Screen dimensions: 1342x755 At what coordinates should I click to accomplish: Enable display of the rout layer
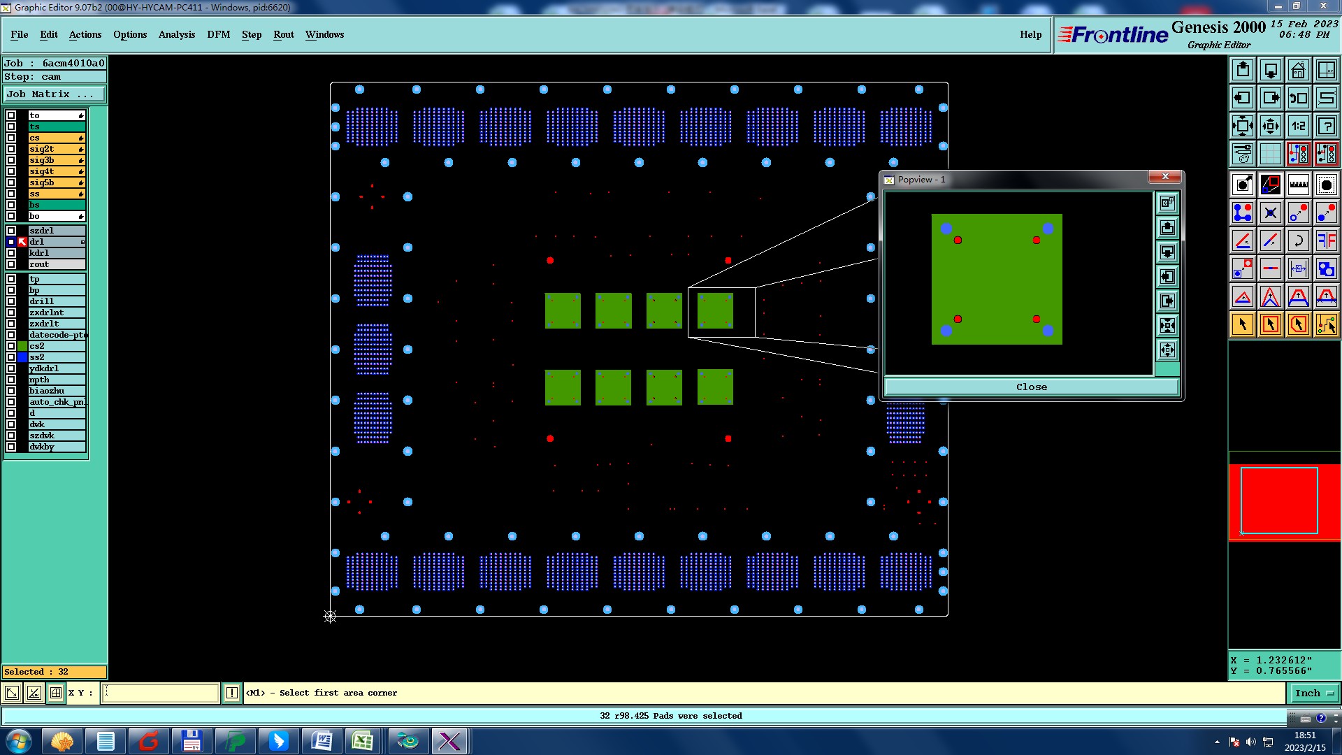coord(11,264)
